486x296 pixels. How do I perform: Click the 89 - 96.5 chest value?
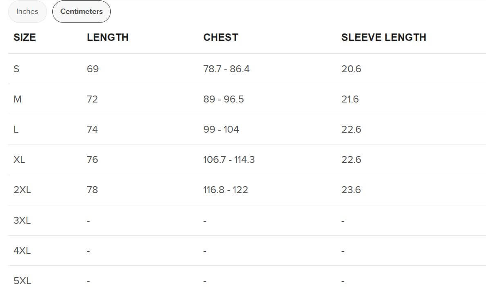pos(224,99)
